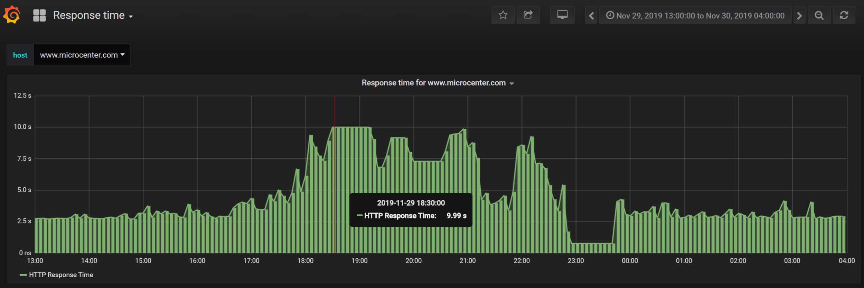864x288 pixels.
Task: Open the dashboards grid icon
Action: click(39, 16)
